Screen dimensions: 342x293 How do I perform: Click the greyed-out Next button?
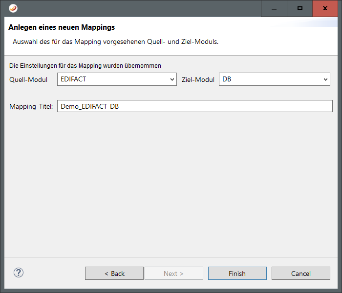[x=173, y=273]
